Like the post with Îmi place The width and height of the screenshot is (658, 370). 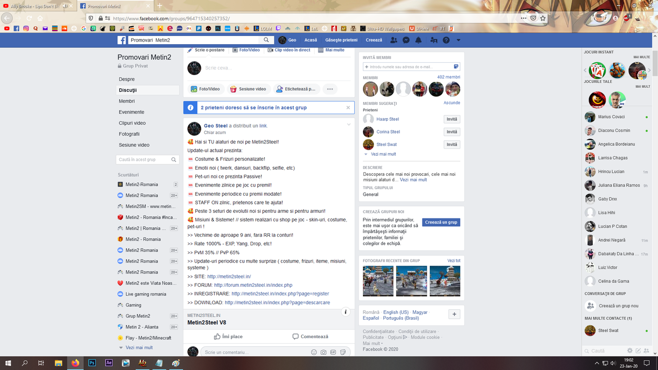click(x=228, y=337)
